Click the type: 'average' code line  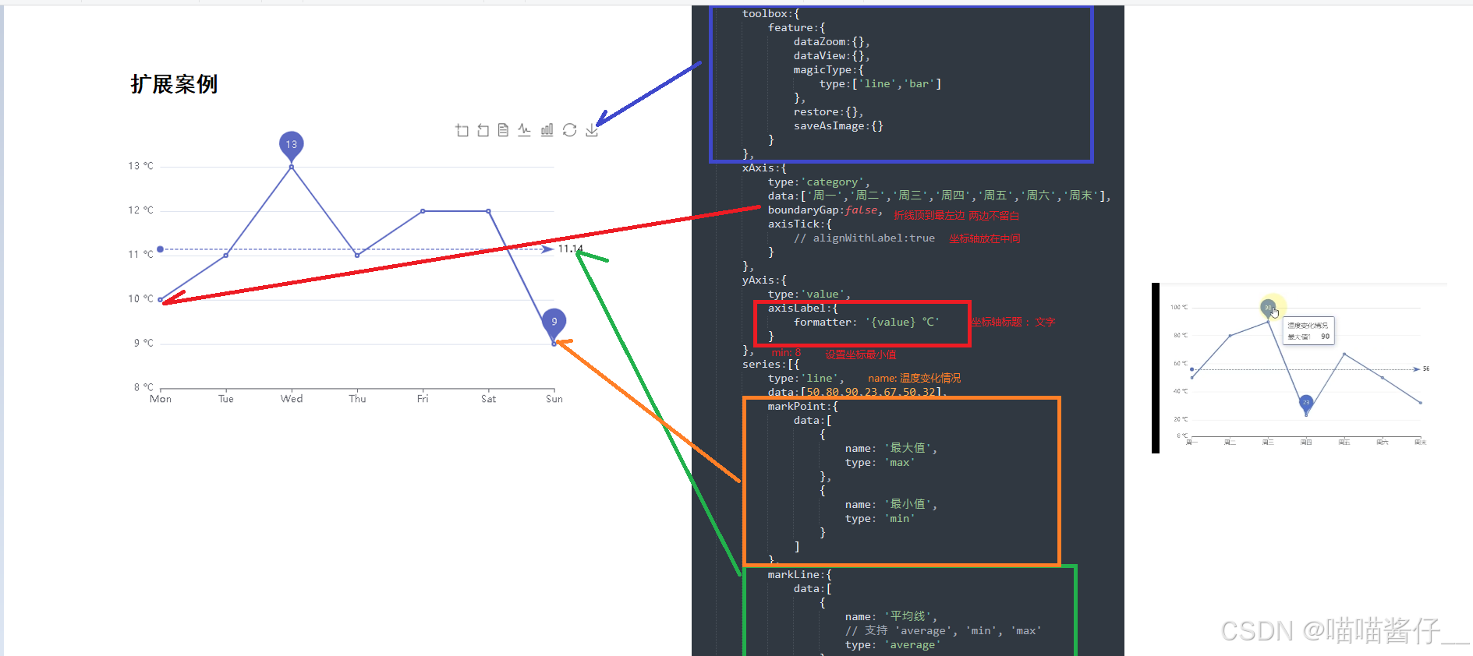click(894, 645)
